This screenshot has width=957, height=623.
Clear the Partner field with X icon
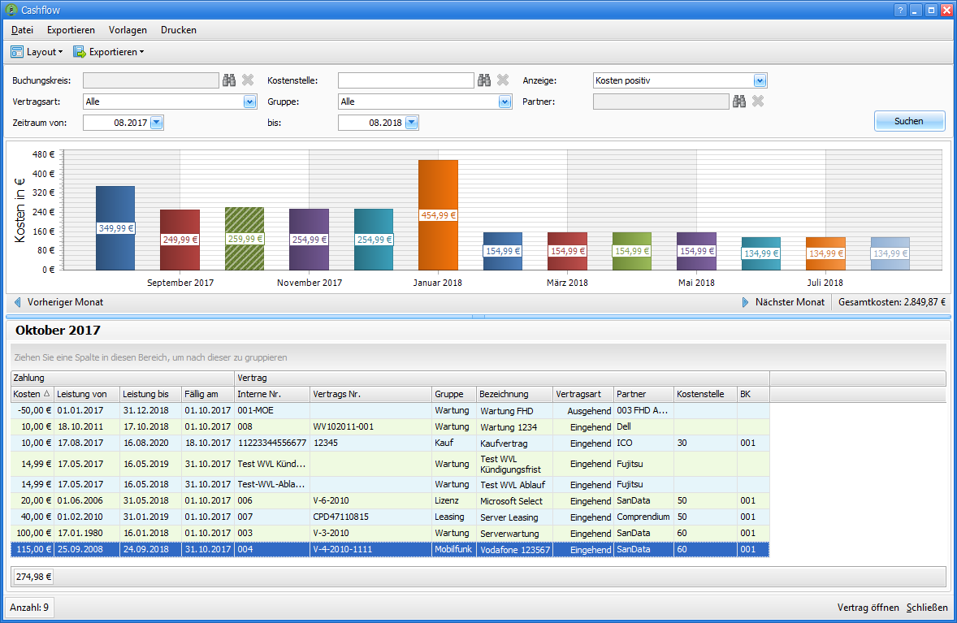758,102
